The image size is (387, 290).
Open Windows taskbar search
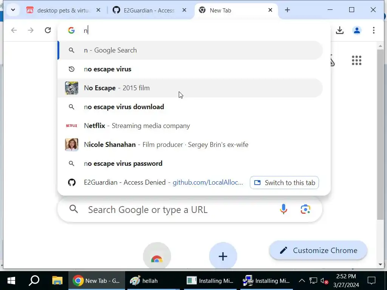tap(34, 281)
